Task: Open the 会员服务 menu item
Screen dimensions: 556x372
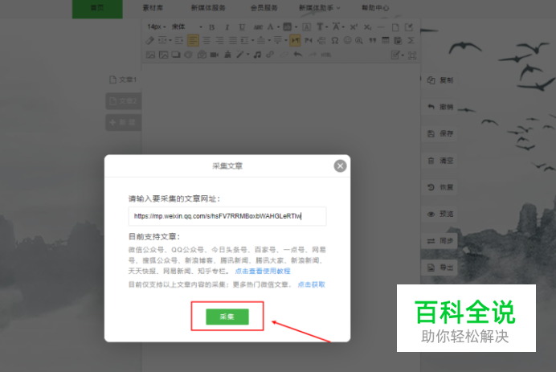Action: click(264, 7)
